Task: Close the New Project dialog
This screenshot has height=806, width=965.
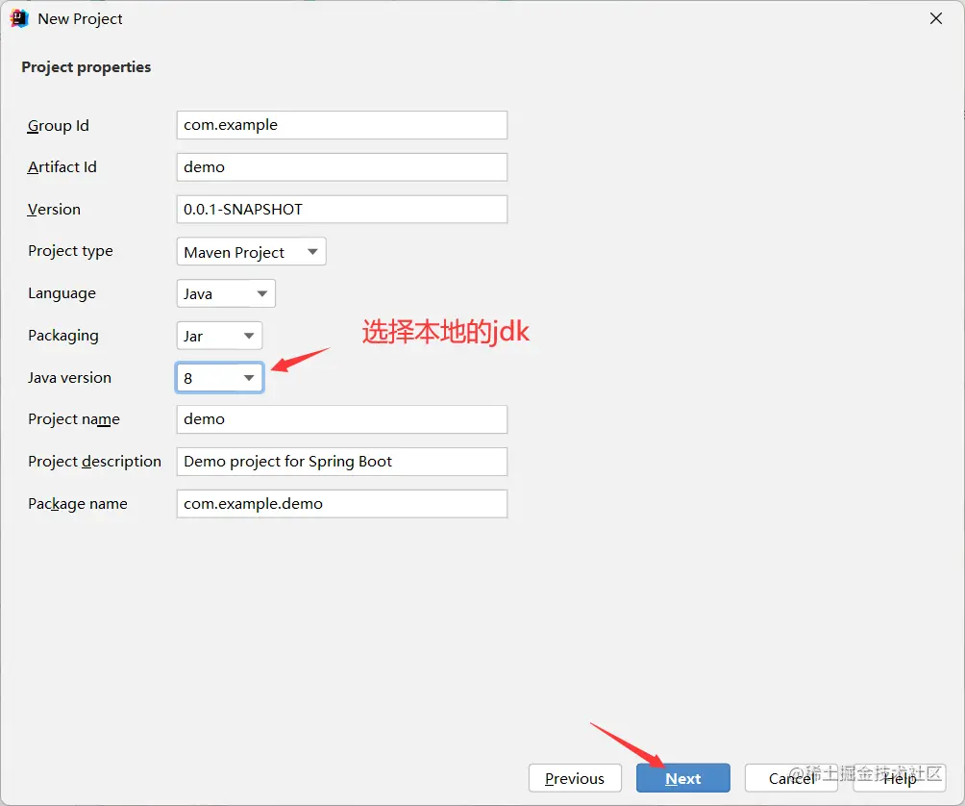Action: click(x=936, y=18)
